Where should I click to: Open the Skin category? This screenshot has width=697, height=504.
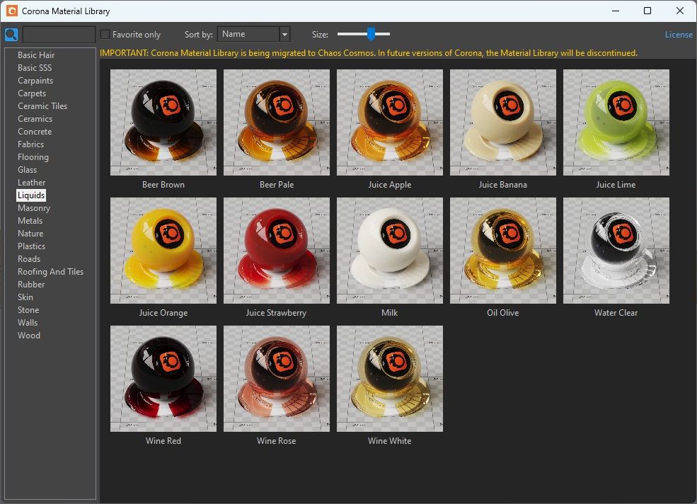point(25,297)
